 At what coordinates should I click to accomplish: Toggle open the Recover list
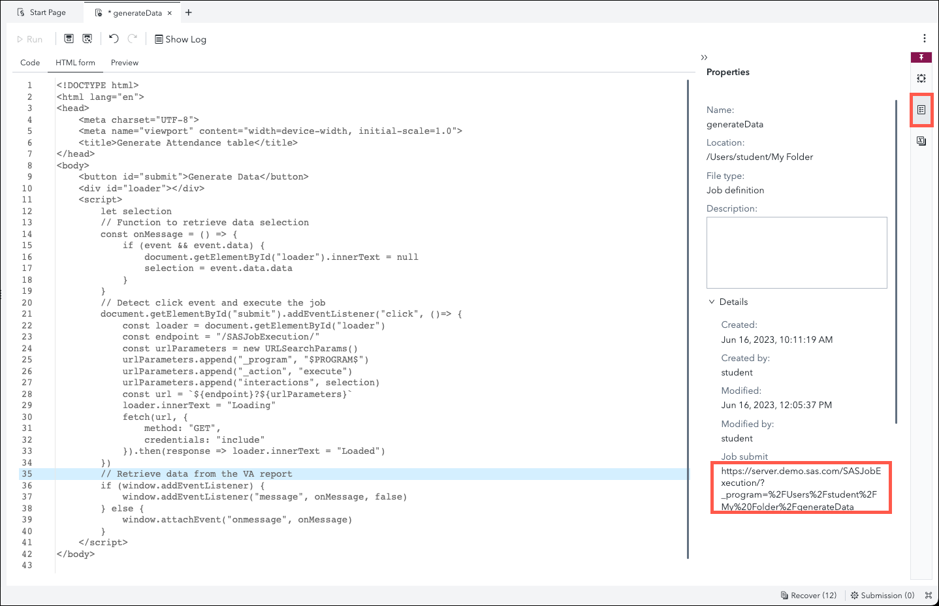[808, 595]
